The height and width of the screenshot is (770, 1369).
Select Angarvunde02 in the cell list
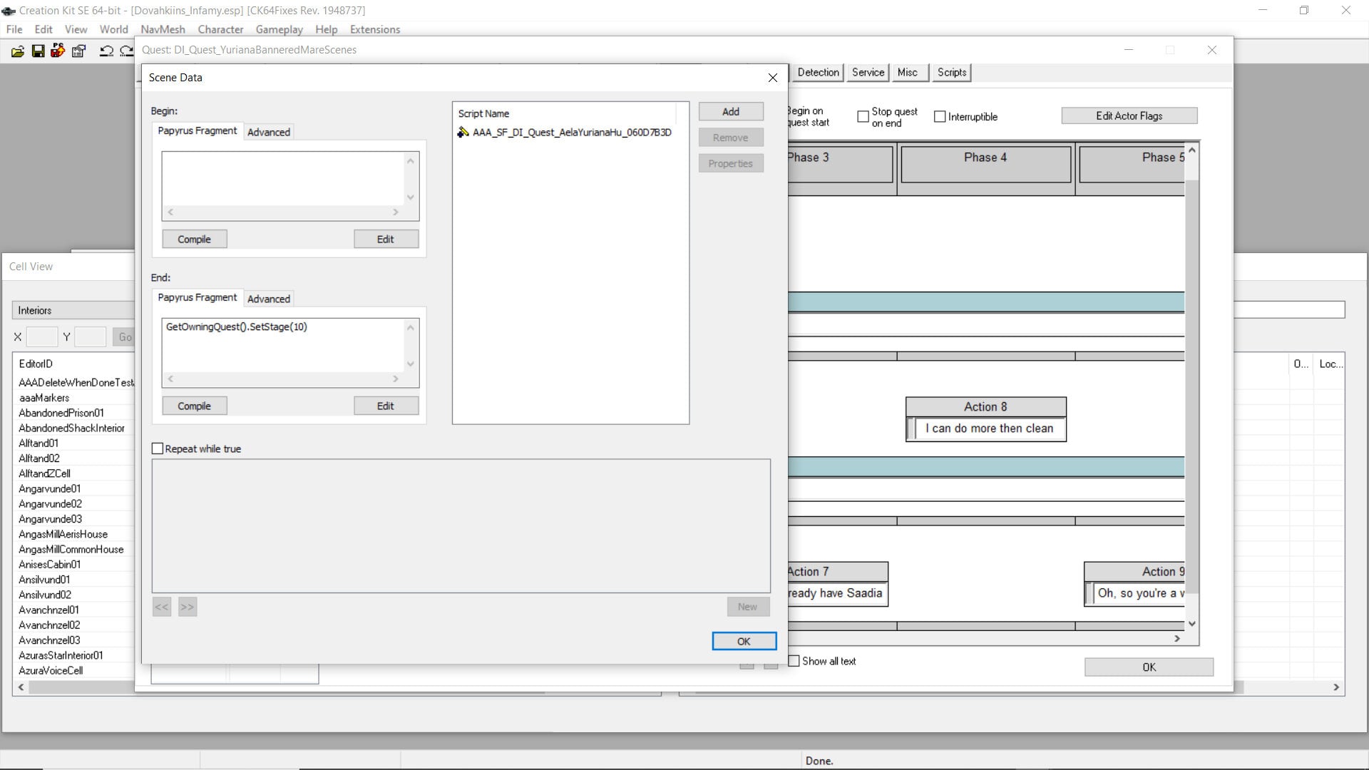click(50, 503)
